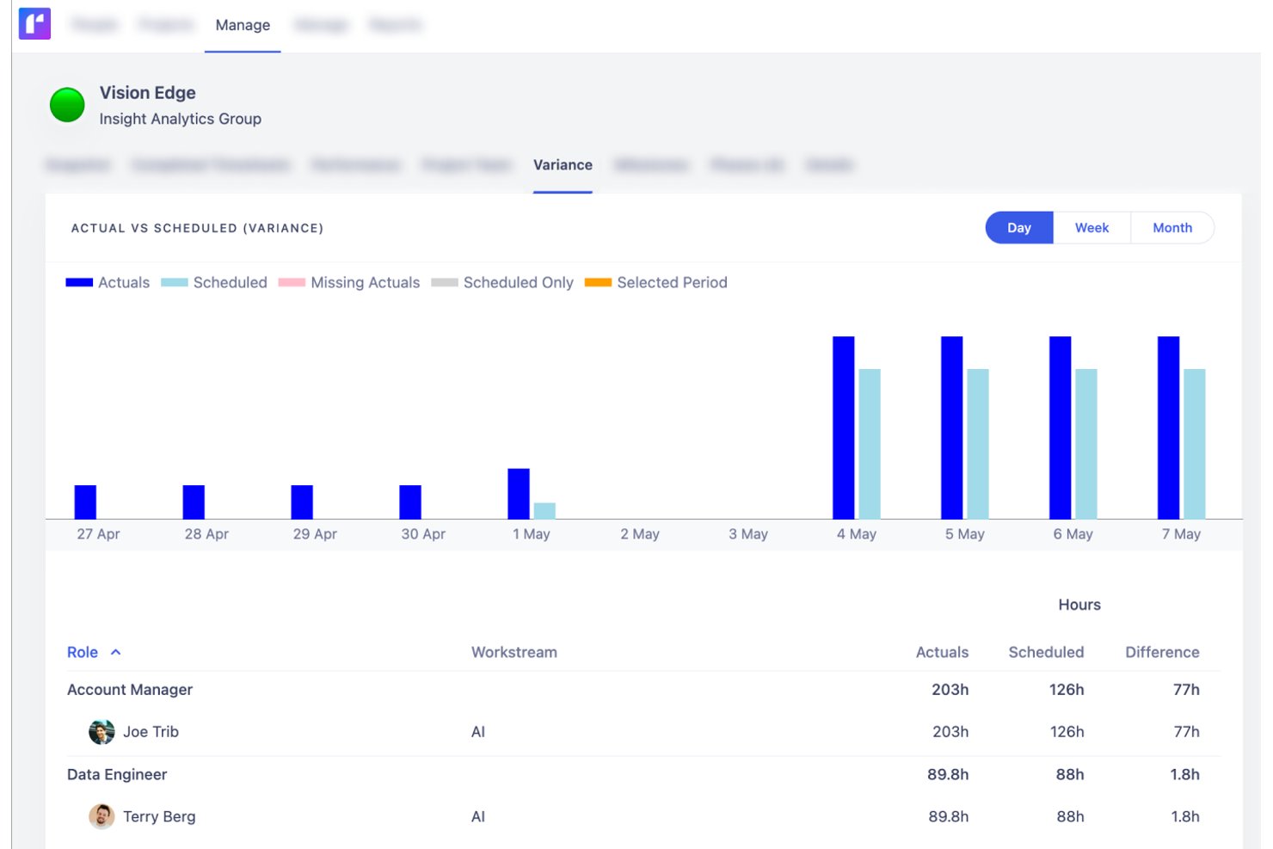Toggle Role column sort arrow
This screenshot has height=849, width=1273.
[x=116, y=652]
